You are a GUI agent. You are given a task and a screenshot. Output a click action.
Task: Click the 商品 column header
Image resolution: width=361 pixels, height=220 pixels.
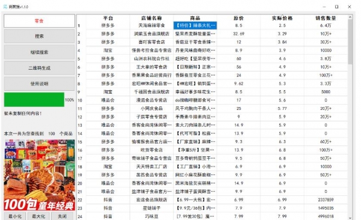pos(195,18)
